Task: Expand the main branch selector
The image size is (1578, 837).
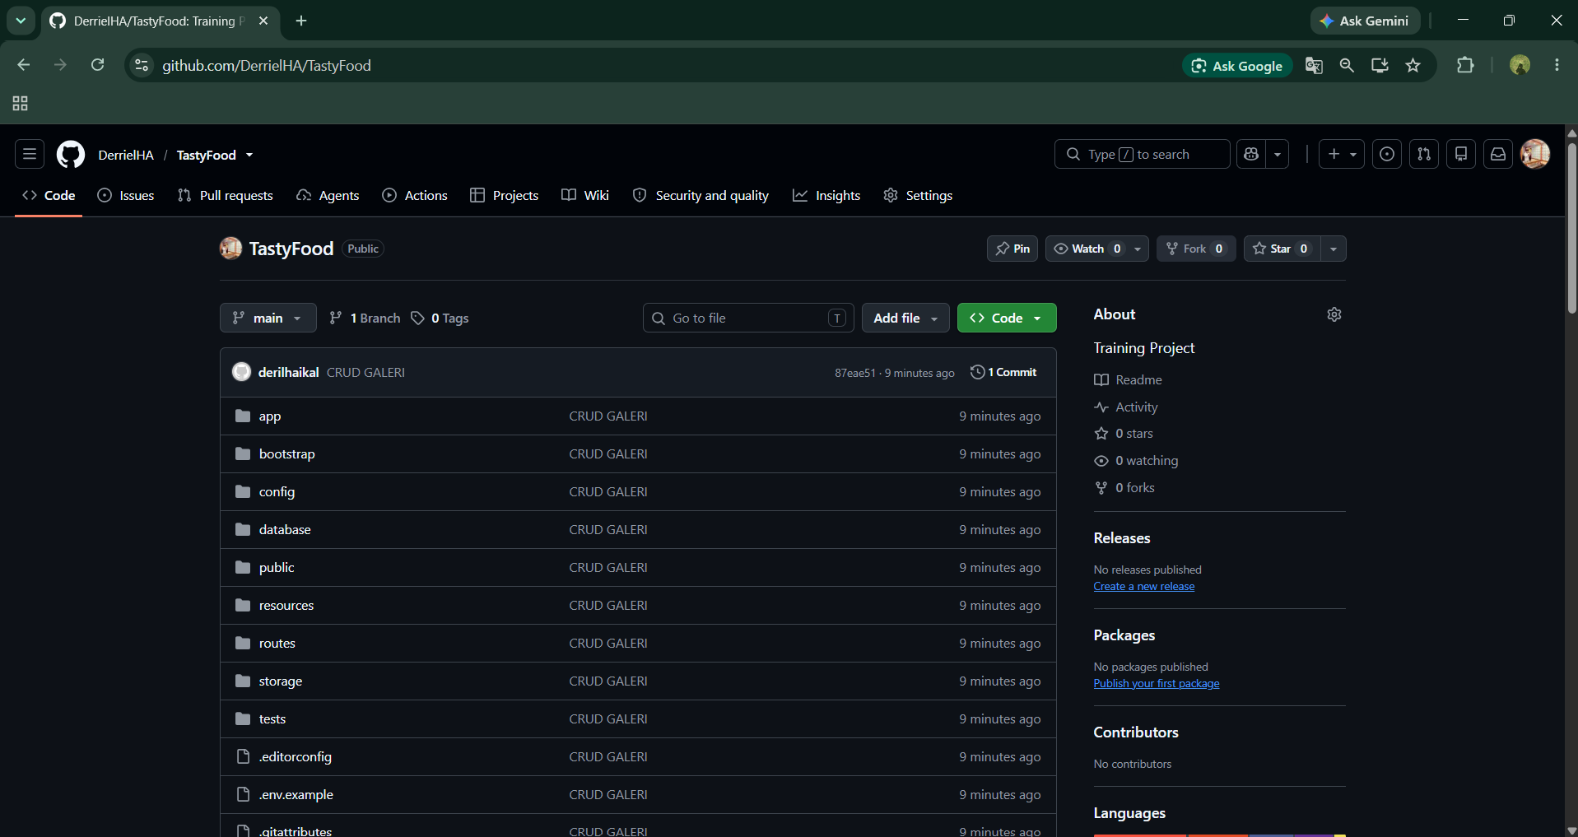Action: [268, 318]
